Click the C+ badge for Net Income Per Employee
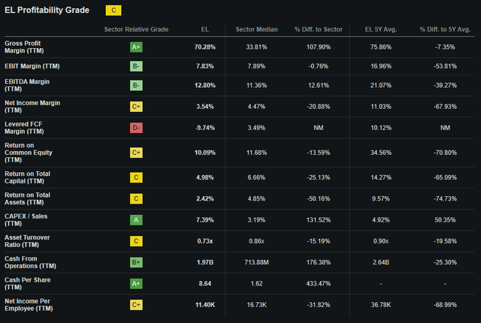The width and height of the screenshot is (481, 323). click(136, 305)
